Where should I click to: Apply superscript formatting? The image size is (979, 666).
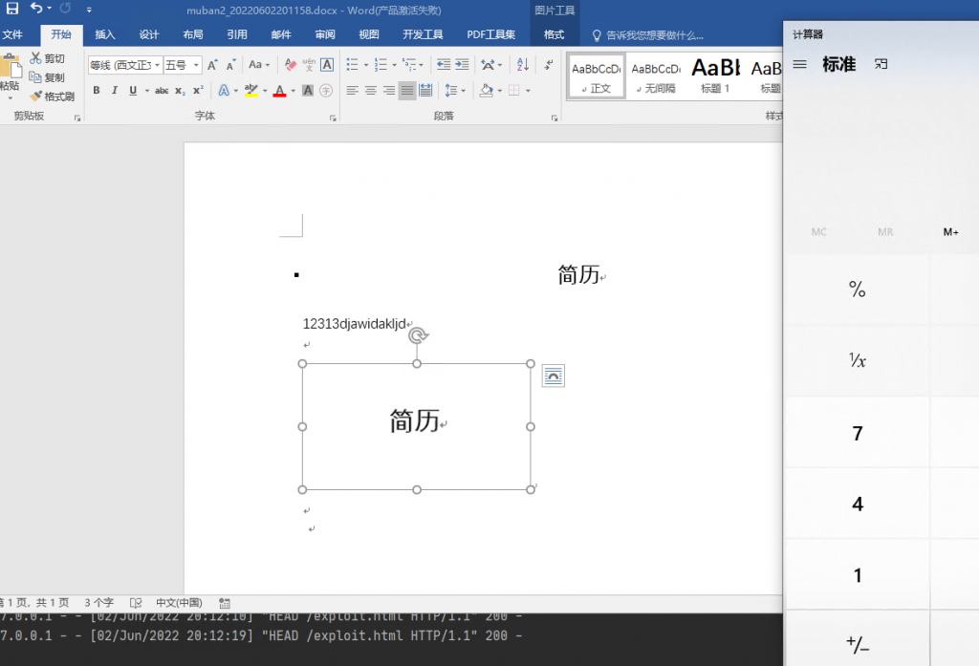click(198, 91)
